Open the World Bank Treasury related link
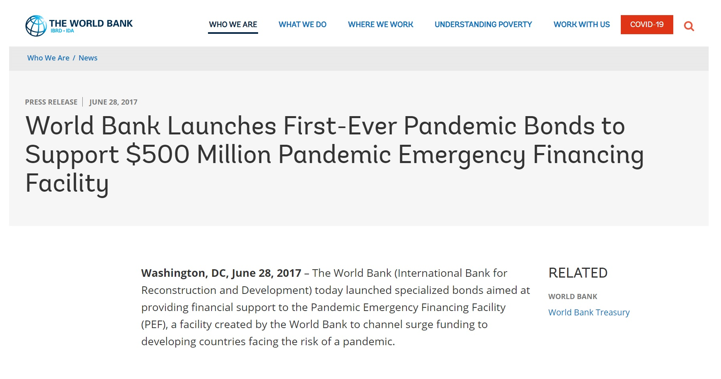Screen dimensions: 721x379 click(x=589, y=313)
